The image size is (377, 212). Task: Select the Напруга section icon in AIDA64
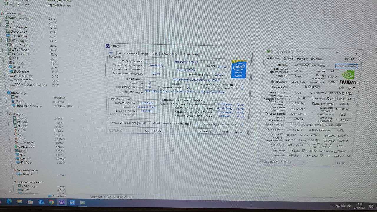11,114
